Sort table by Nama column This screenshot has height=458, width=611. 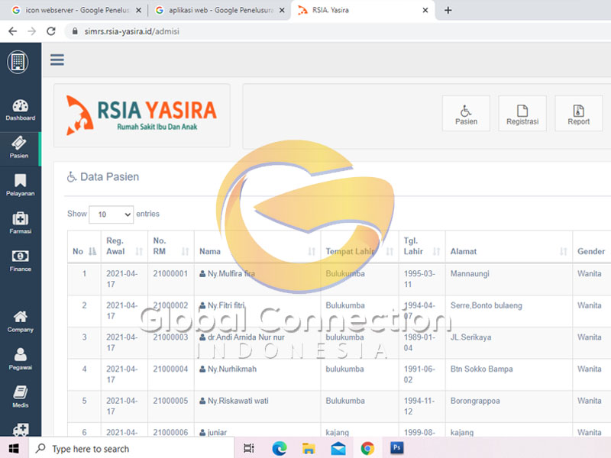click(x=257, y=251)
